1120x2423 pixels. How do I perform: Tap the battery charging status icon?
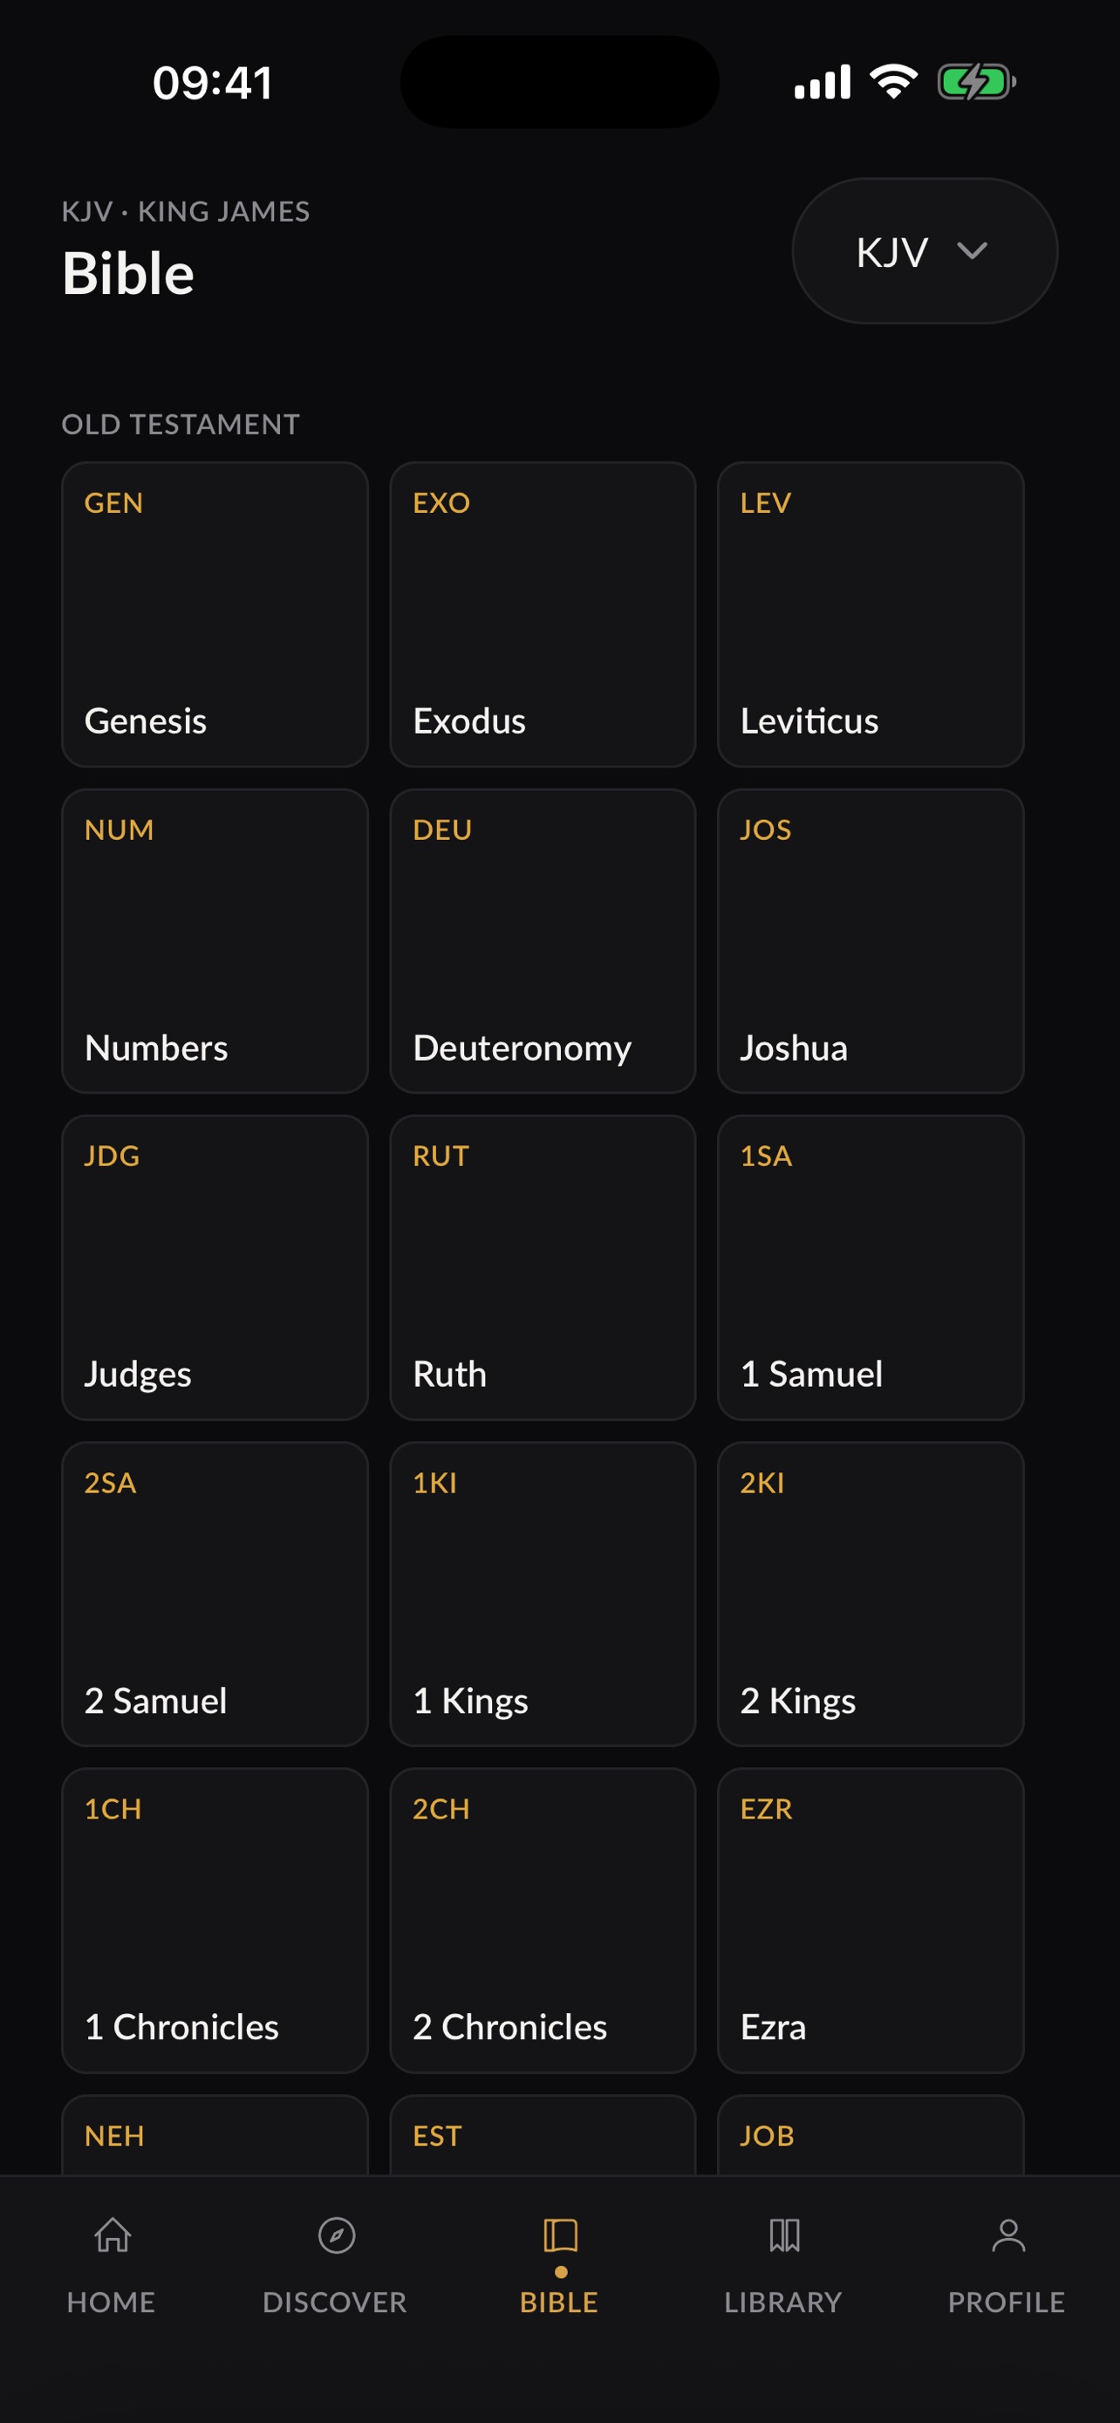[x=976, y=82]
